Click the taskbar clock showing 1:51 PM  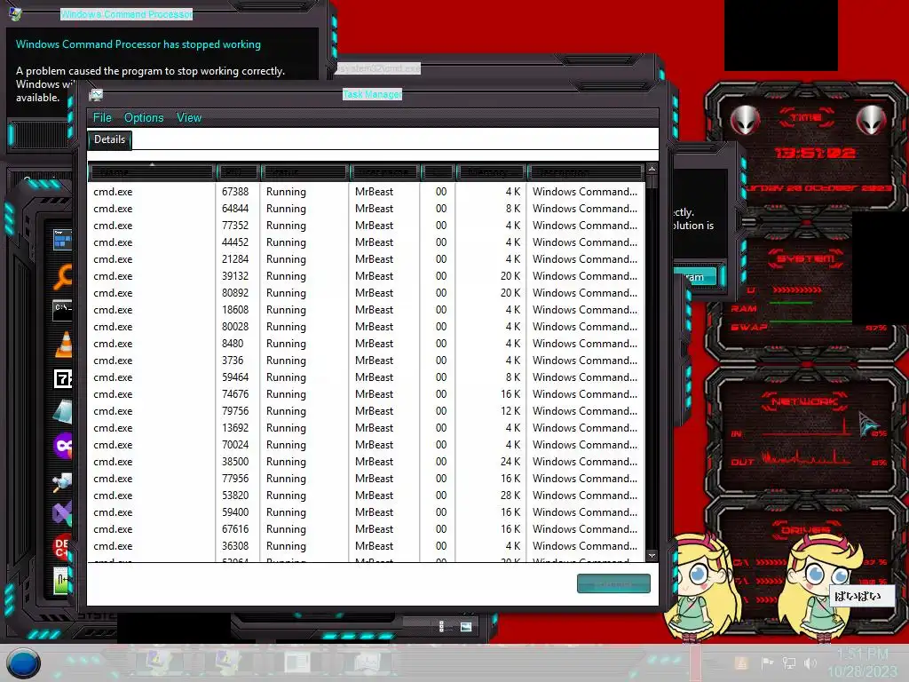pyautogui.click(x=862, y=662)
